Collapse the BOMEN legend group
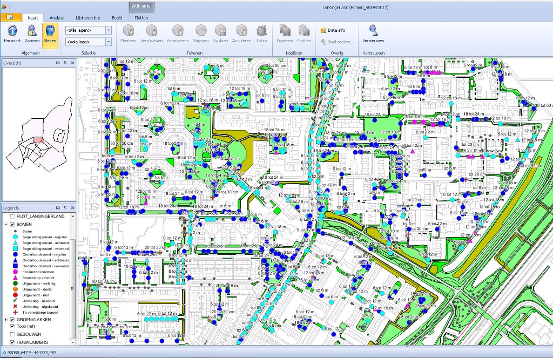This screenshot has width=553, height=358. coord(5,224)
